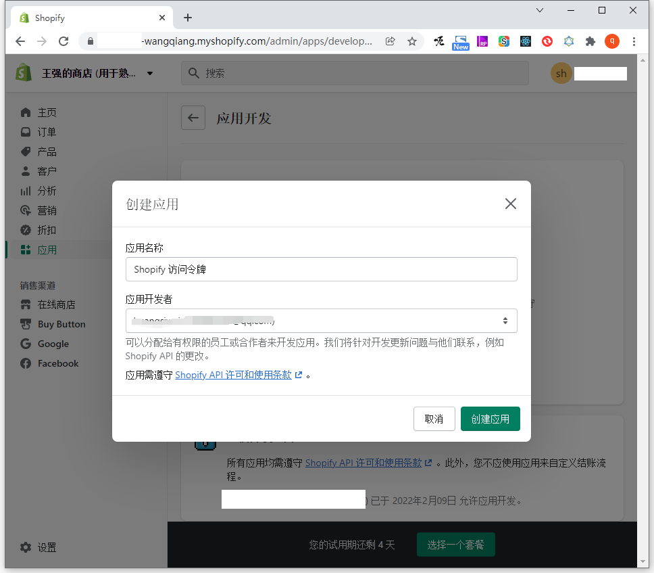Open 营销 in the sidebar
Viewport: 654px width, 573px height.
[47, 210]
